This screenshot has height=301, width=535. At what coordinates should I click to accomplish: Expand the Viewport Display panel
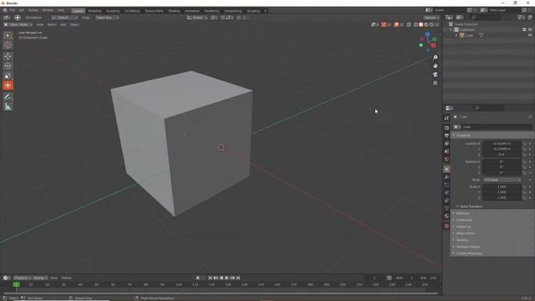tap(492, 247)
